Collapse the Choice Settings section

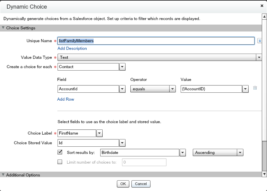(3, 28)
